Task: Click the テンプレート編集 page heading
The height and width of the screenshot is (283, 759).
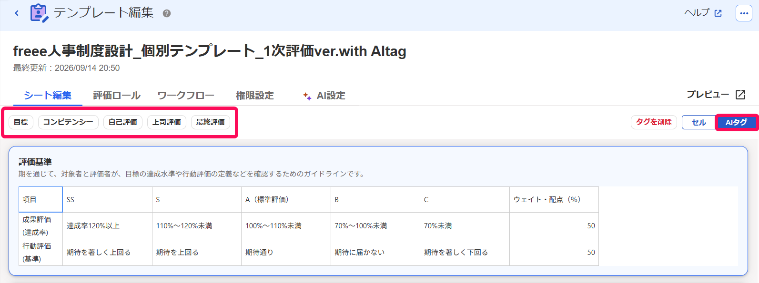Action: (x=103, y=13)
